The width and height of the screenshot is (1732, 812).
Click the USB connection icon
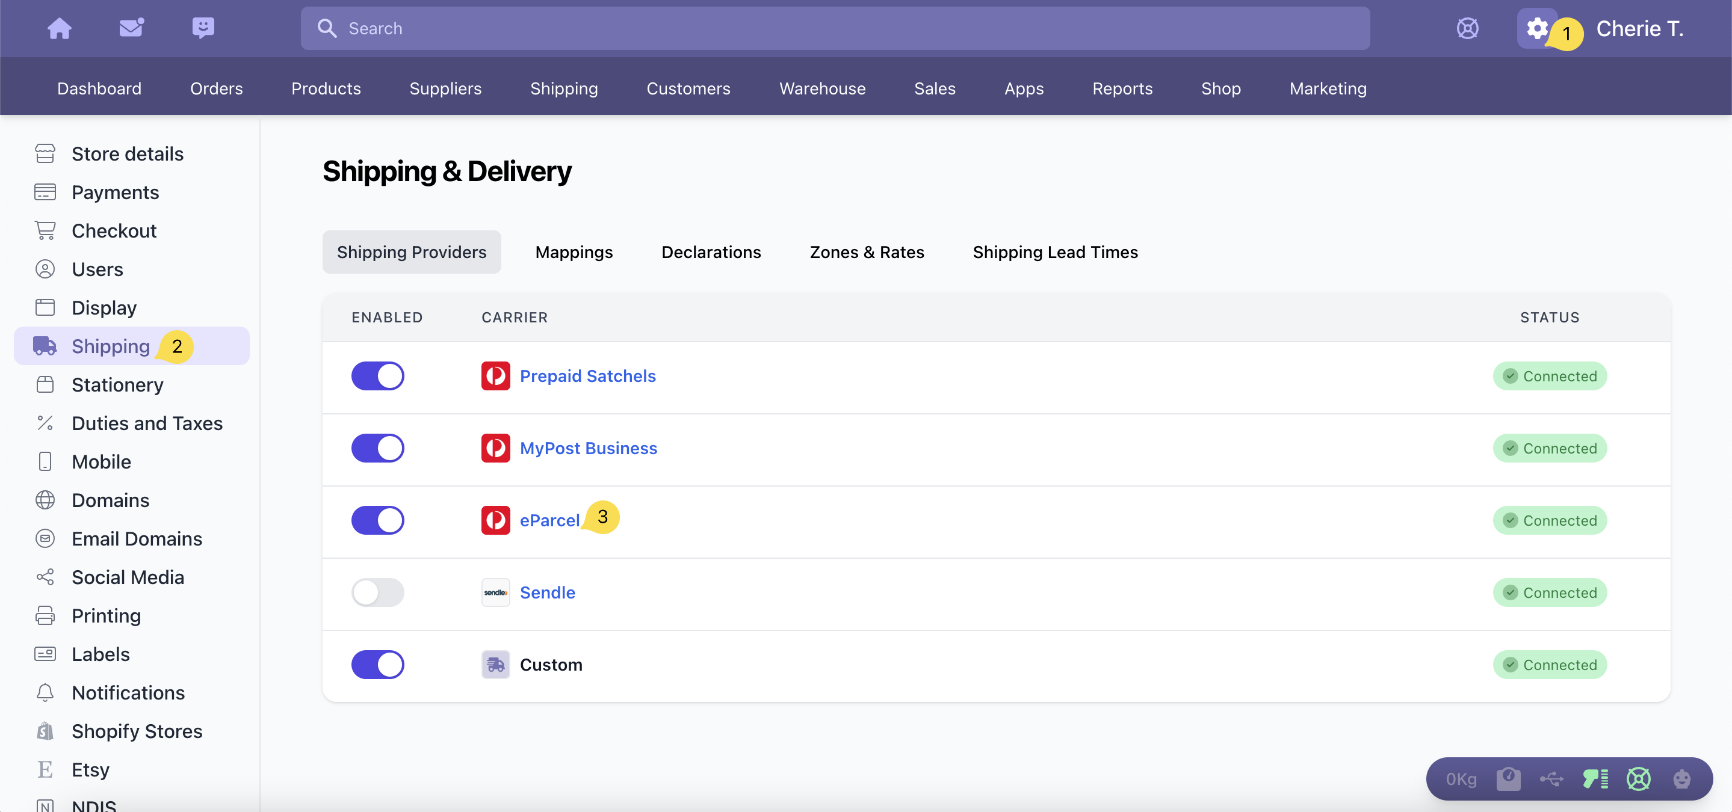[1551, 779]
